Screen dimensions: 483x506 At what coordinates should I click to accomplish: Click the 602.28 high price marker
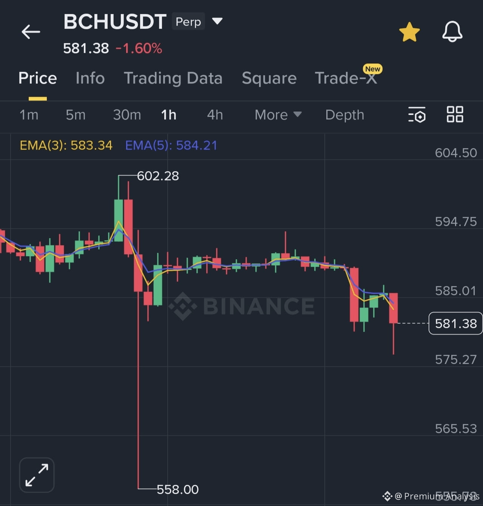coord(158,176)
